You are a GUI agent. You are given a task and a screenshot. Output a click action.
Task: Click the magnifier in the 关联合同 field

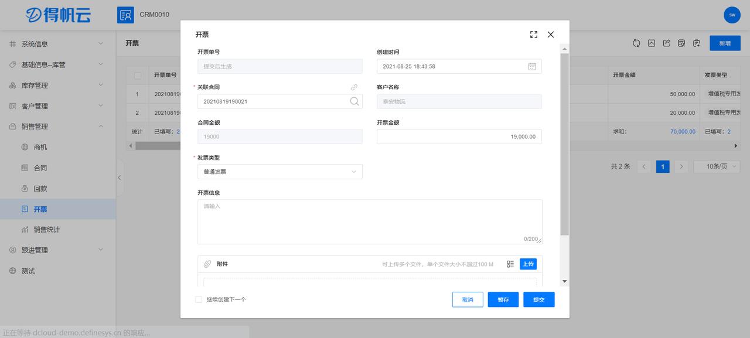[x=354, y=101]
